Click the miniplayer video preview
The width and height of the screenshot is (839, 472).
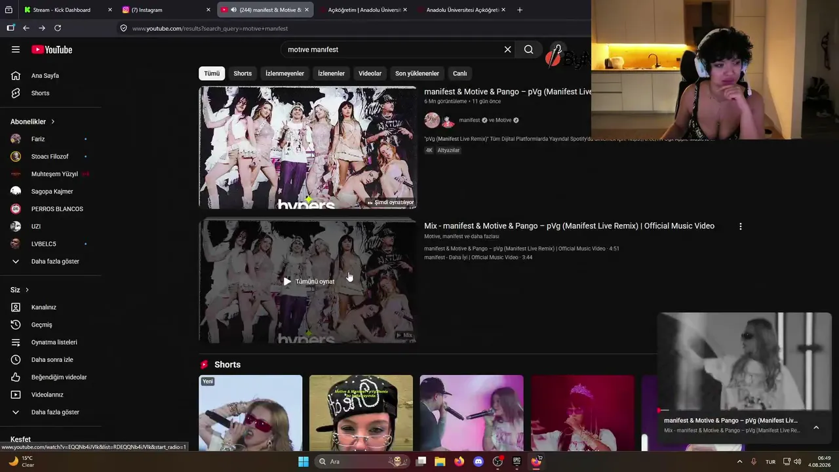click(x=745, y=361)
